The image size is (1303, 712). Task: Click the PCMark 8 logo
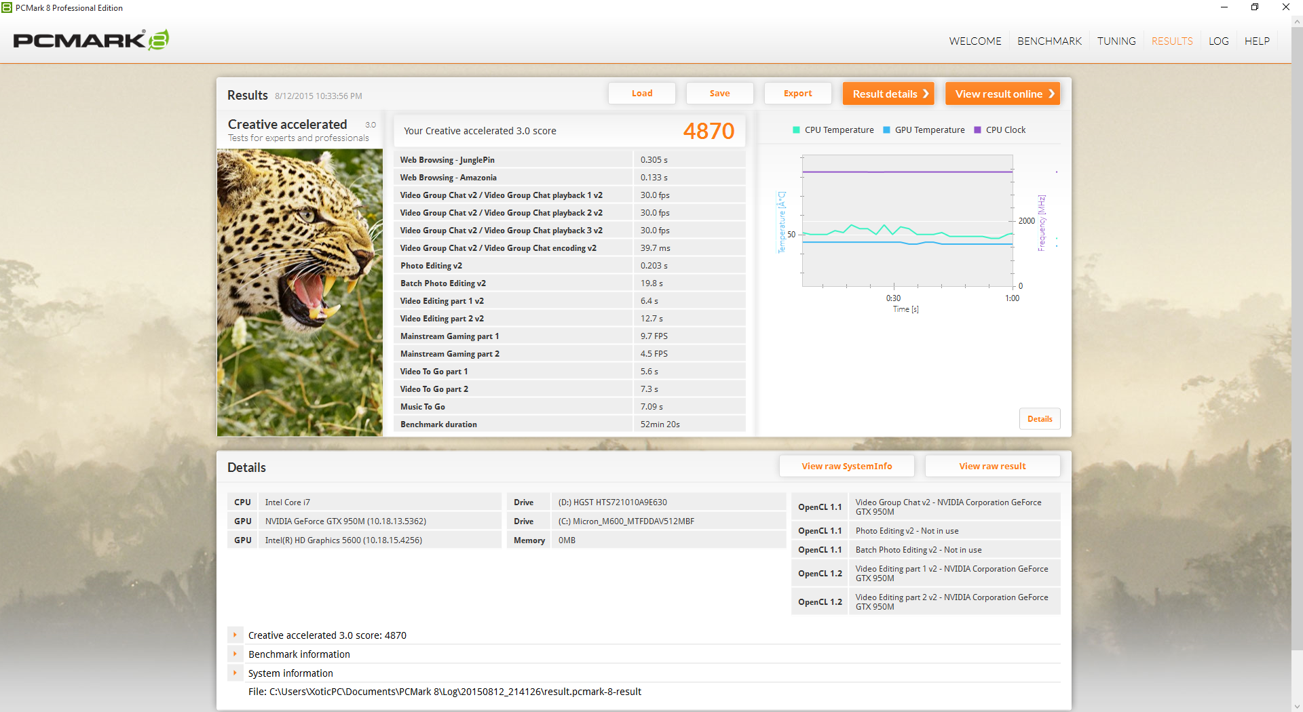91,40
